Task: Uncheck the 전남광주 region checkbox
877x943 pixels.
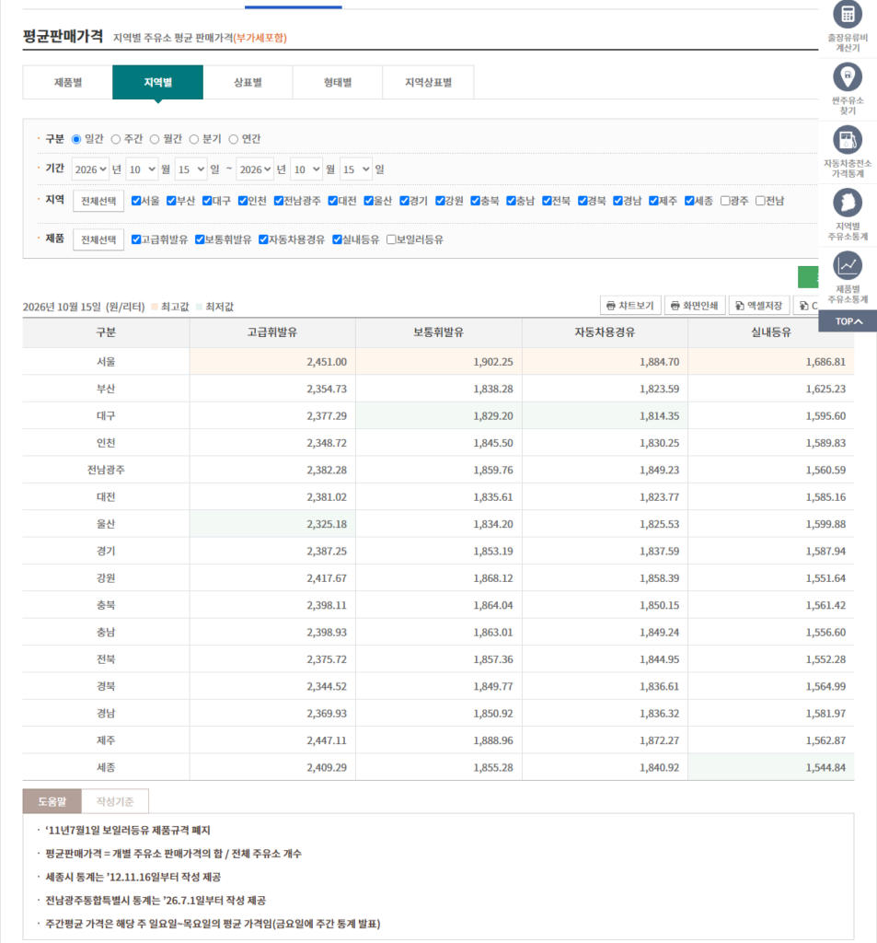Action: 278,201
